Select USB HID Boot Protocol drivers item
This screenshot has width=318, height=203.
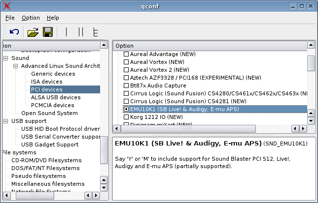[x=61, y=129]
